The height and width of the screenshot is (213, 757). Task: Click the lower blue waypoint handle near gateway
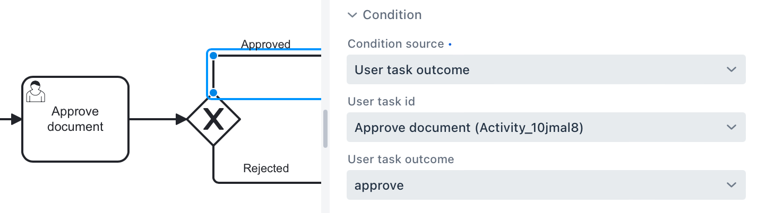coord(213,93)
